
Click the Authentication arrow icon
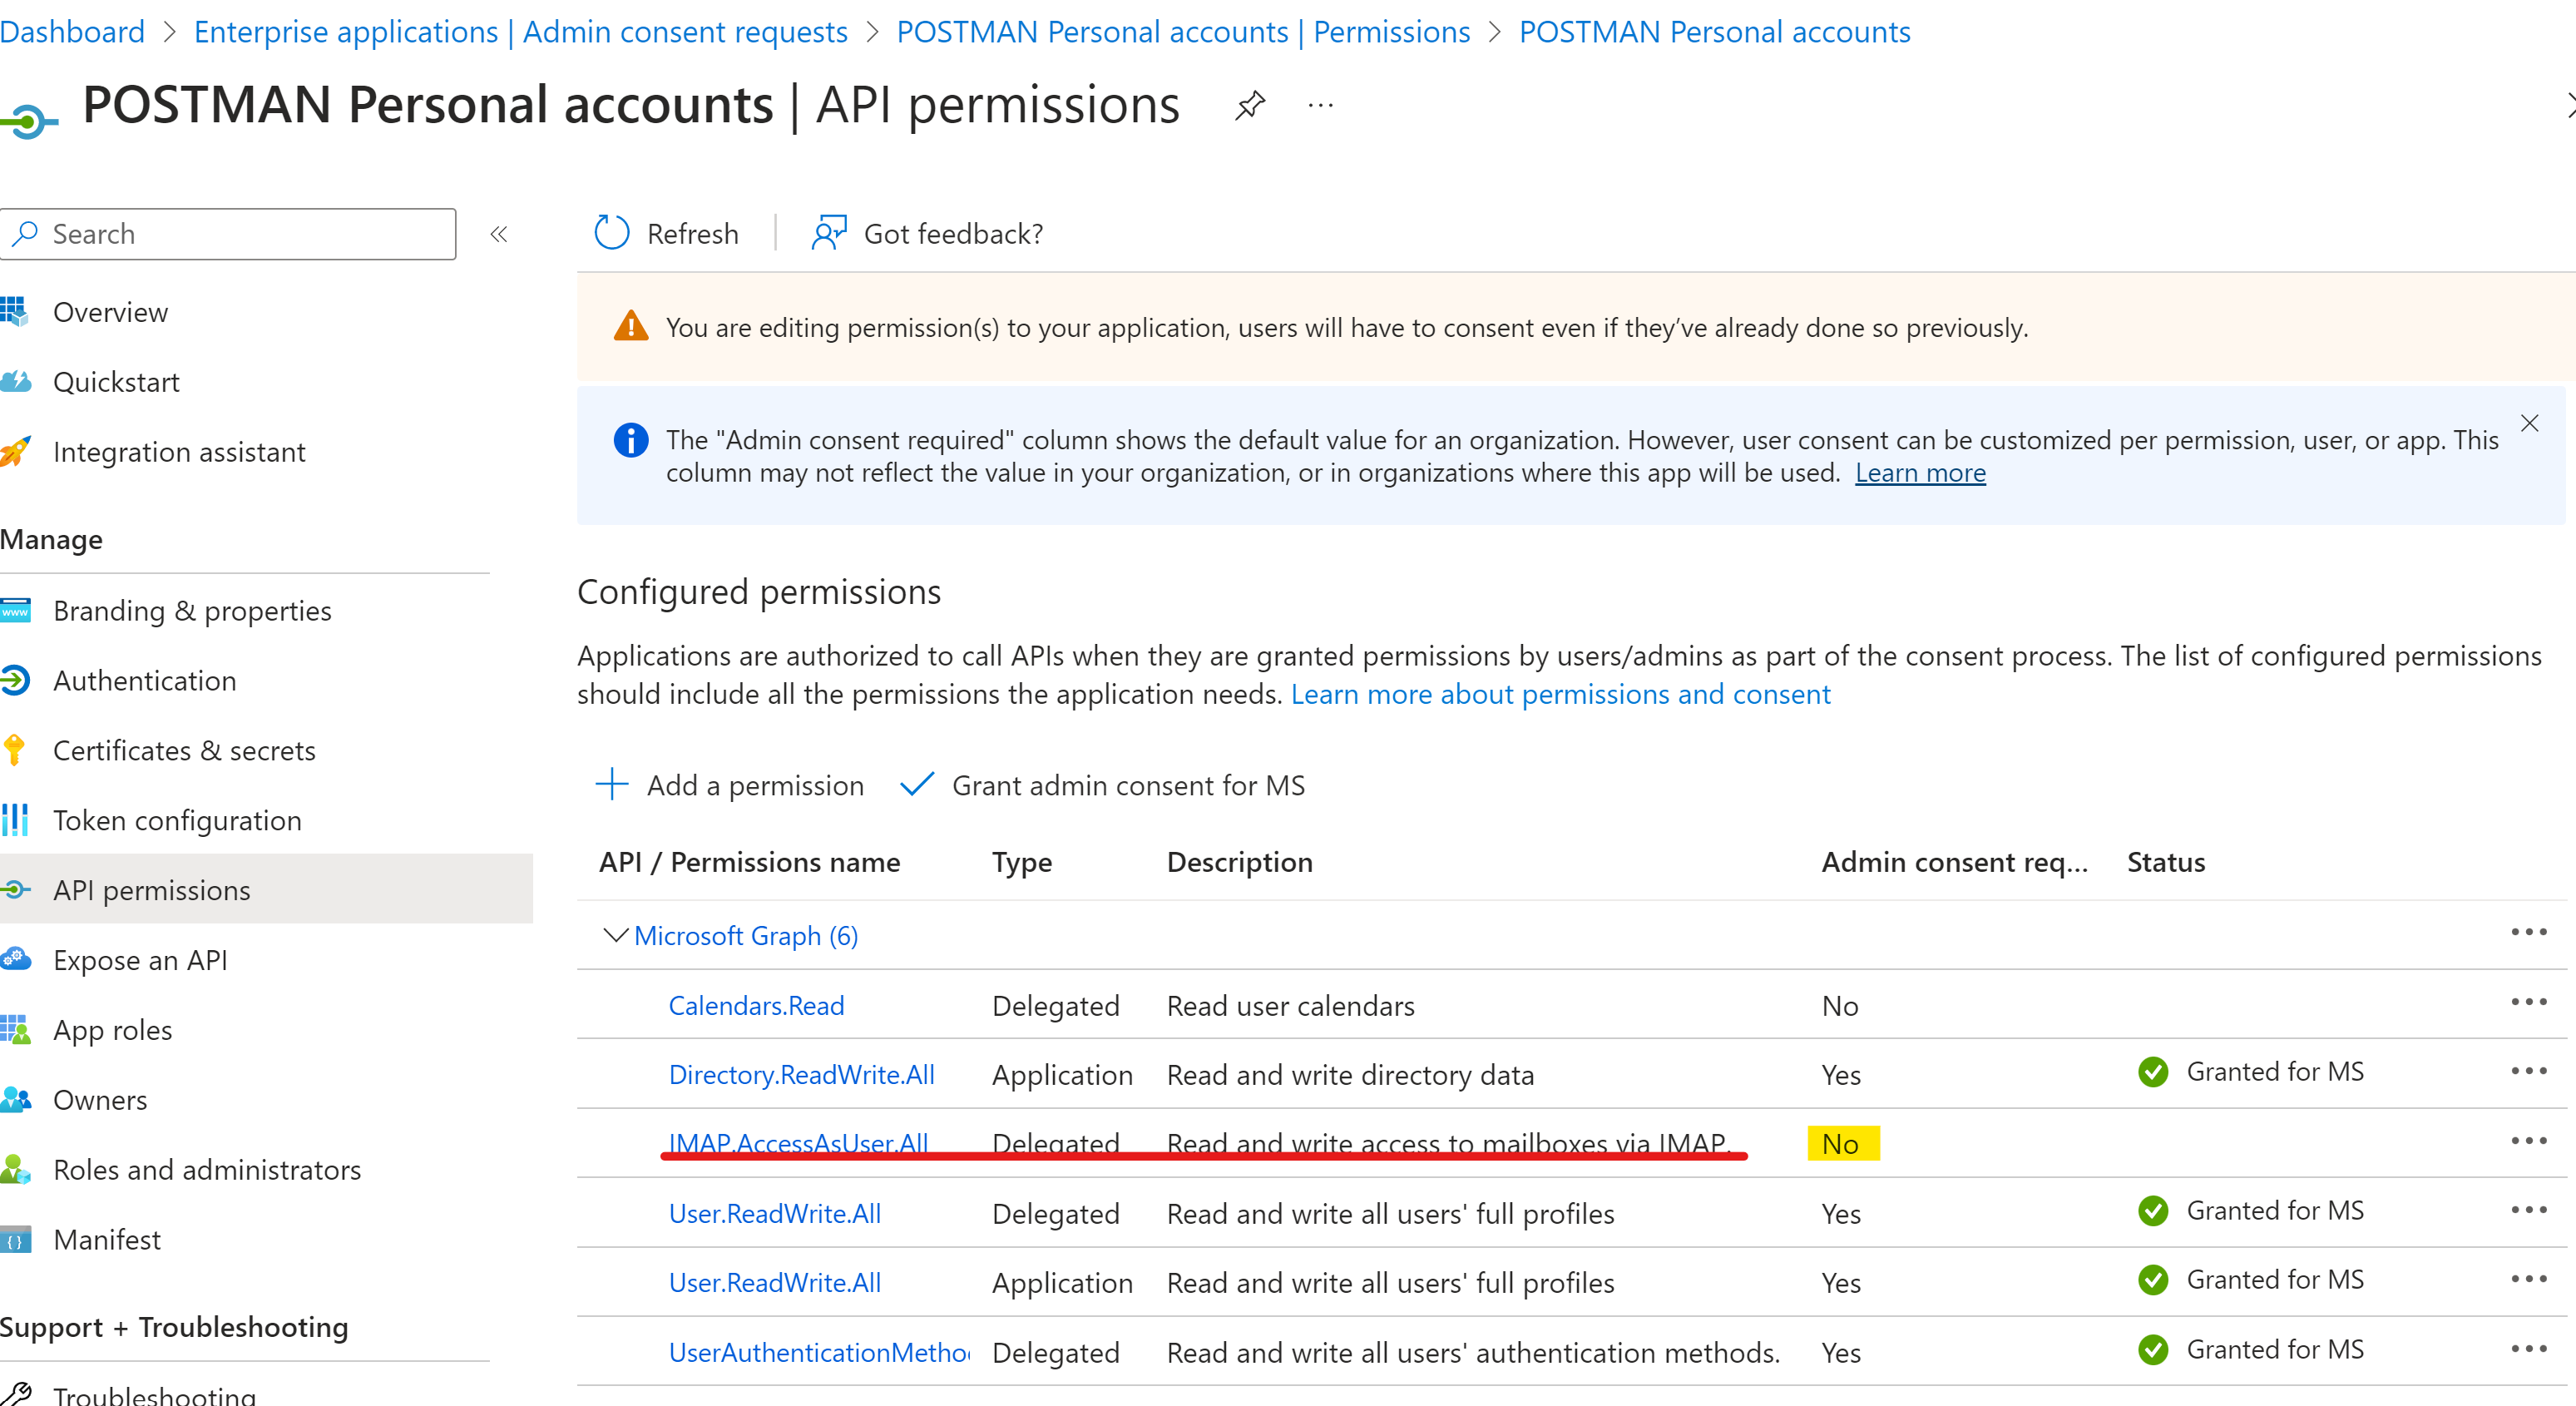point(15,680)
